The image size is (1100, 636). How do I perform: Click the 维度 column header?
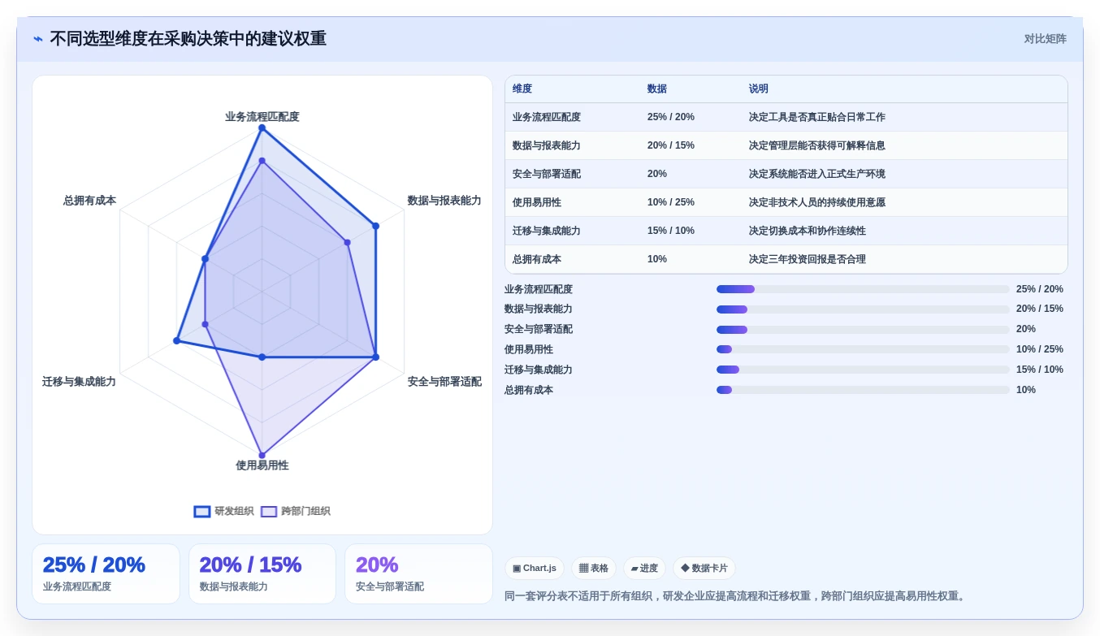(522, 89)
